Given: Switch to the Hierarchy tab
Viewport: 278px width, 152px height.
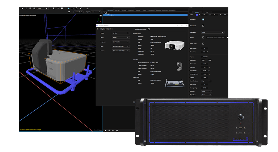Looking at the screenshot, I should [110, 10].
